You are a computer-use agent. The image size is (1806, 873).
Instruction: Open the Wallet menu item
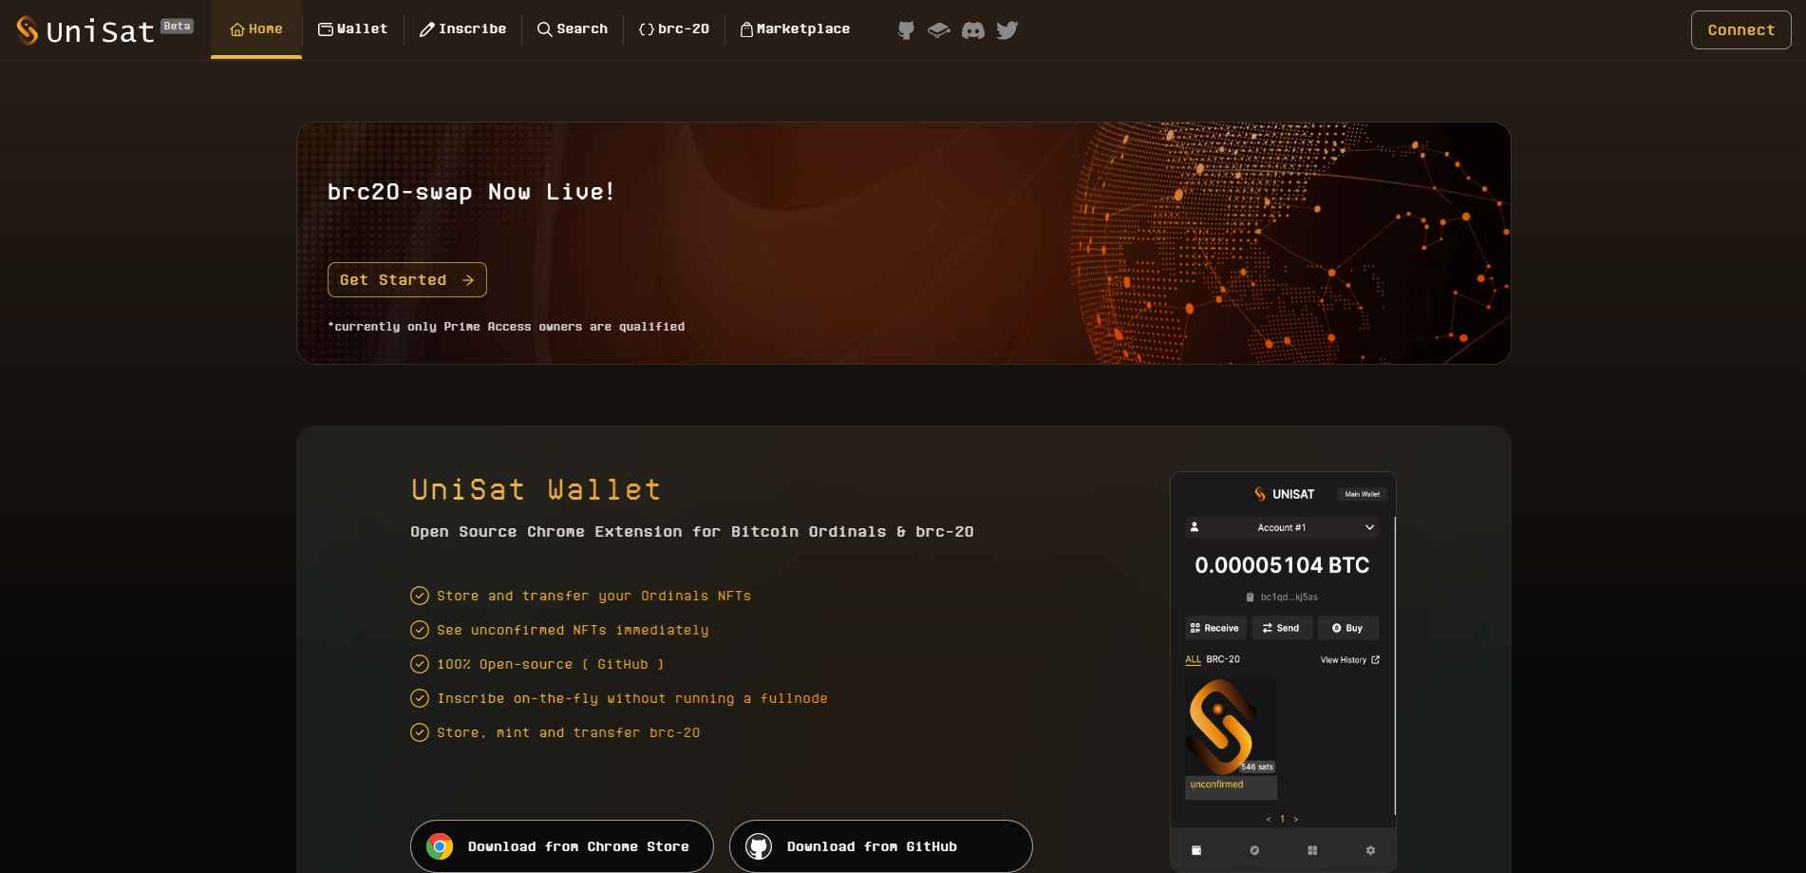352,29
